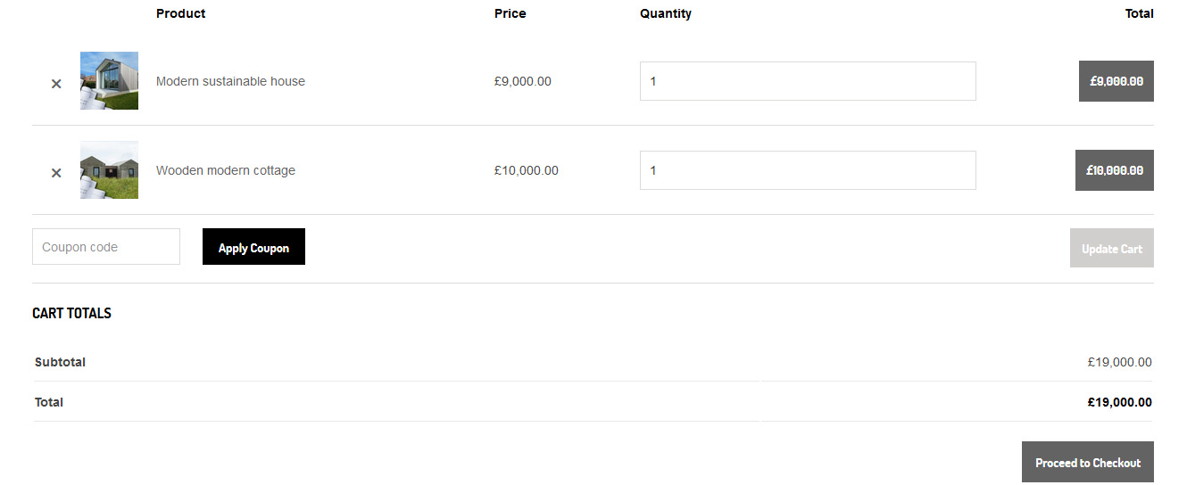Click quantity field for Modern sustainable house

click(808, 81)
